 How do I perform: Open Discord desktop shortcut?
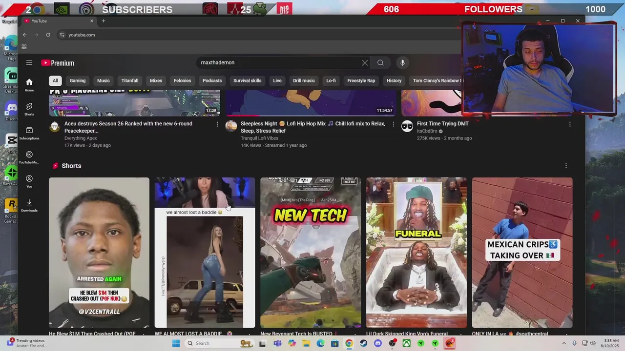(x=11, y=111)
